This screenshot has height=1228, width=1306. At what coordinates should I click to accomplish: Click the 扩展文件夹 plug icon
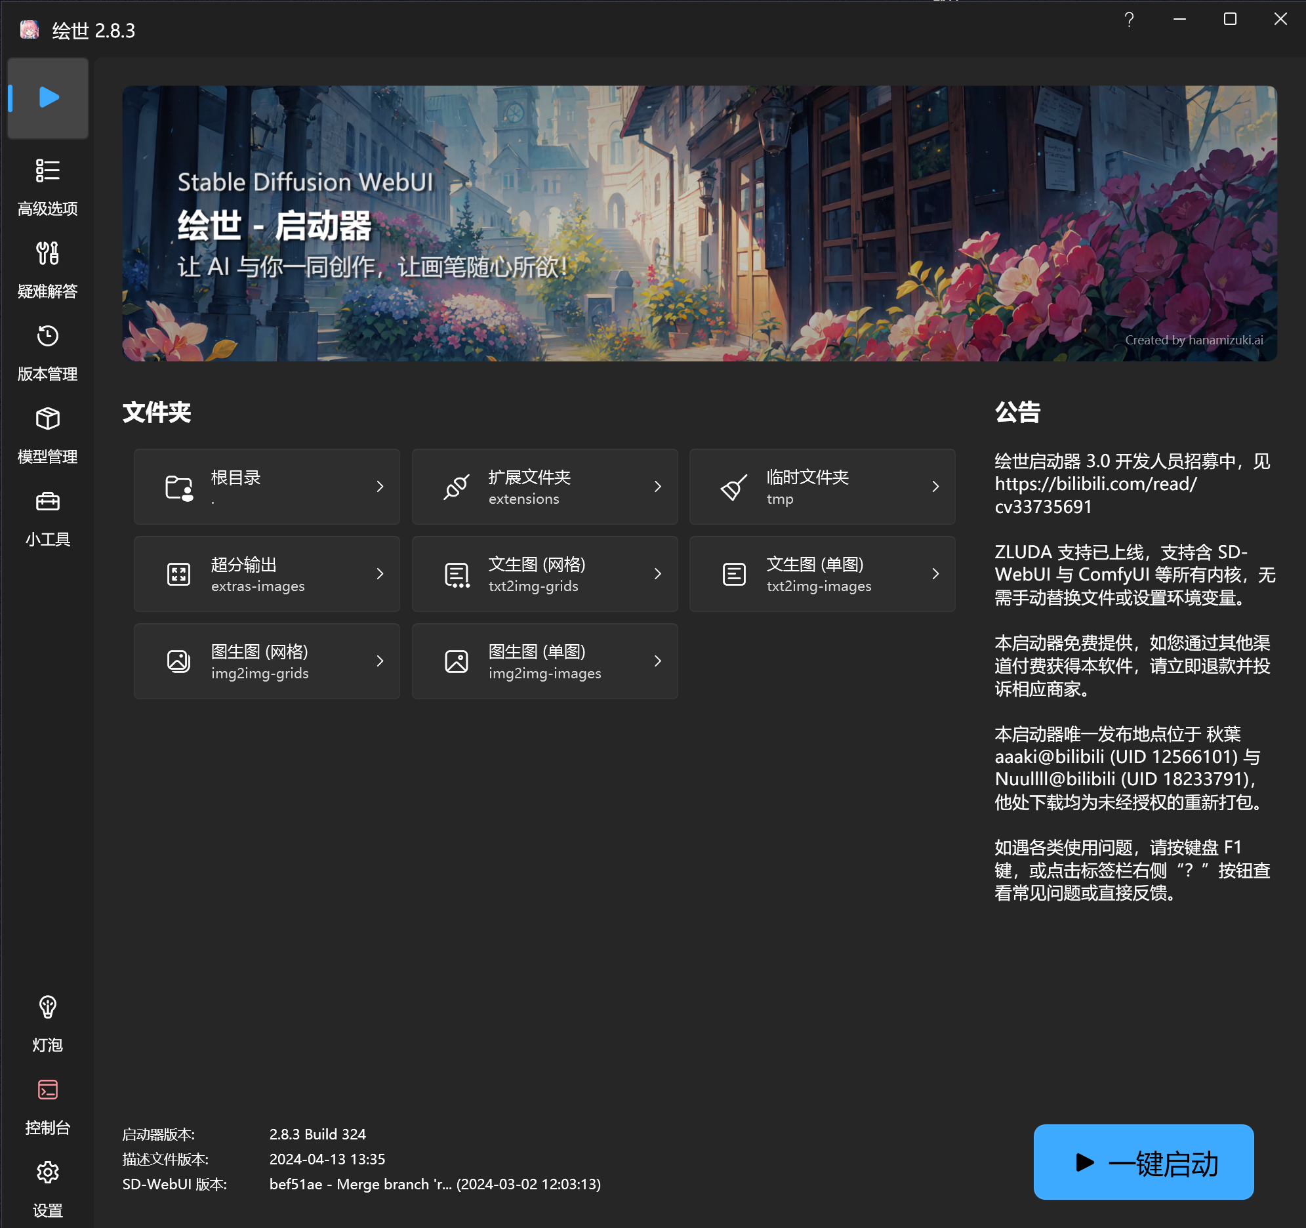pyautogui.click(x=457, y=487)
